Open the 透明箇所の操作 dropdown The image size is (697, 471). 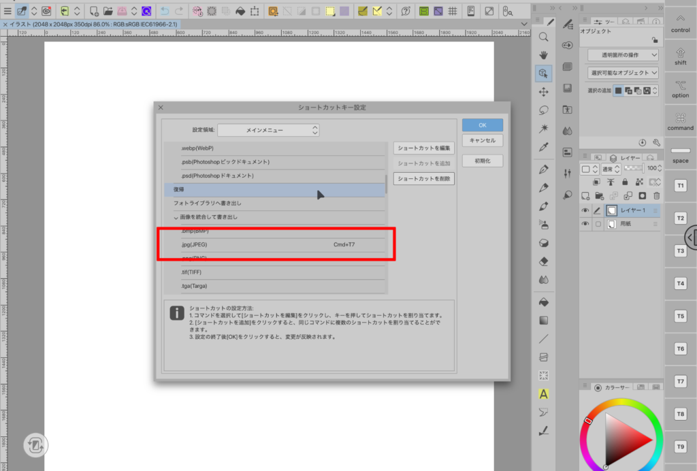623,54
